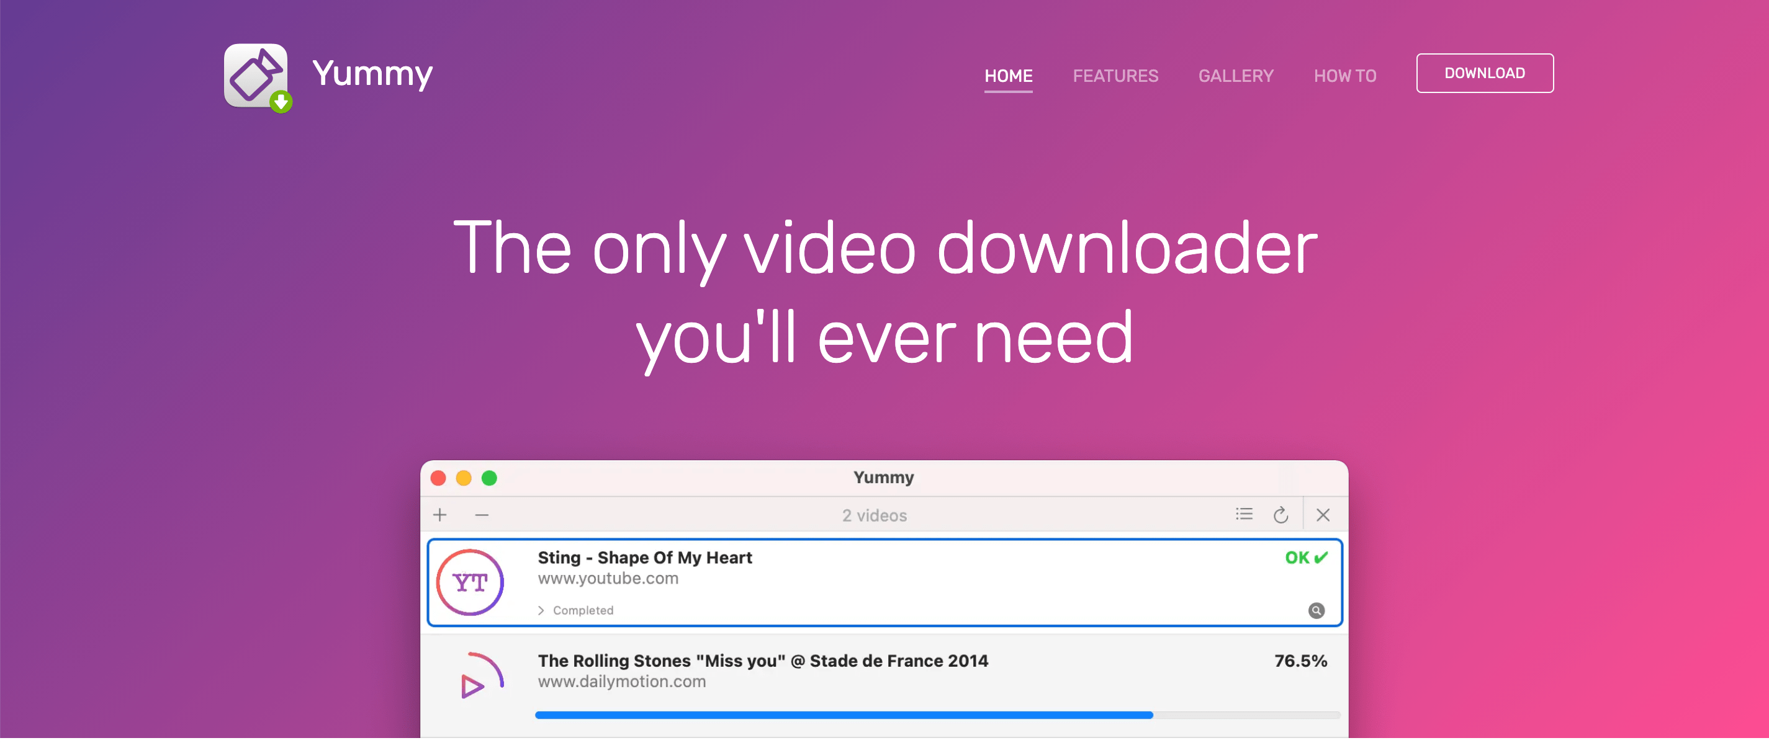Click the blue download progress bar
Screen dimensions: 1769x743
click(844, 715)
